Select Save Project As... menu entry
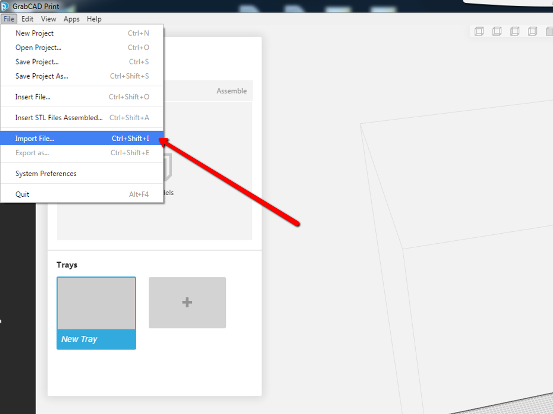This screenshot has height=414, width=553. [82, 76]
